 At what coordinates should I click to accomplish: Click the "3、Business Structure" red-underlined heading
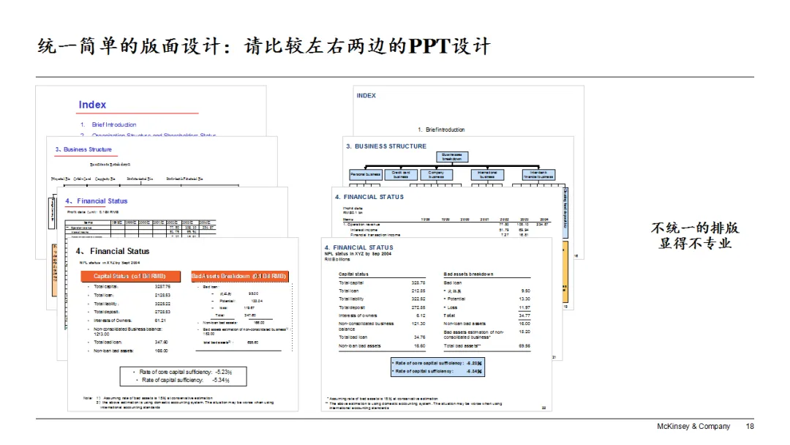tap(83, 150)
